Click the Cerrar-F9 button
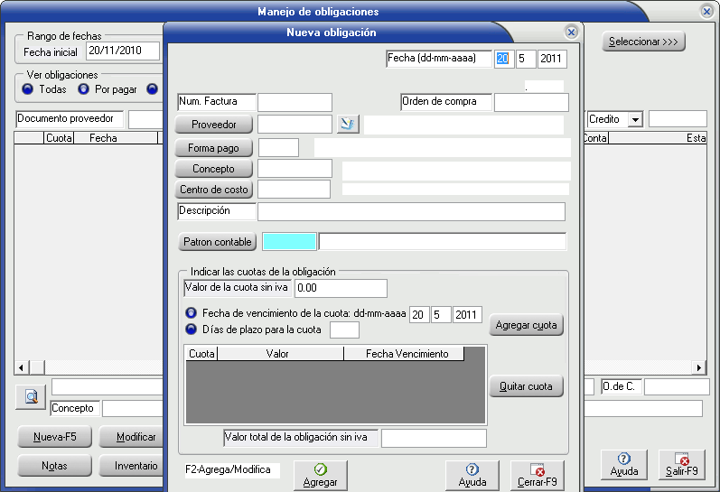Screen dimensions: 720x492 [537, 475]
